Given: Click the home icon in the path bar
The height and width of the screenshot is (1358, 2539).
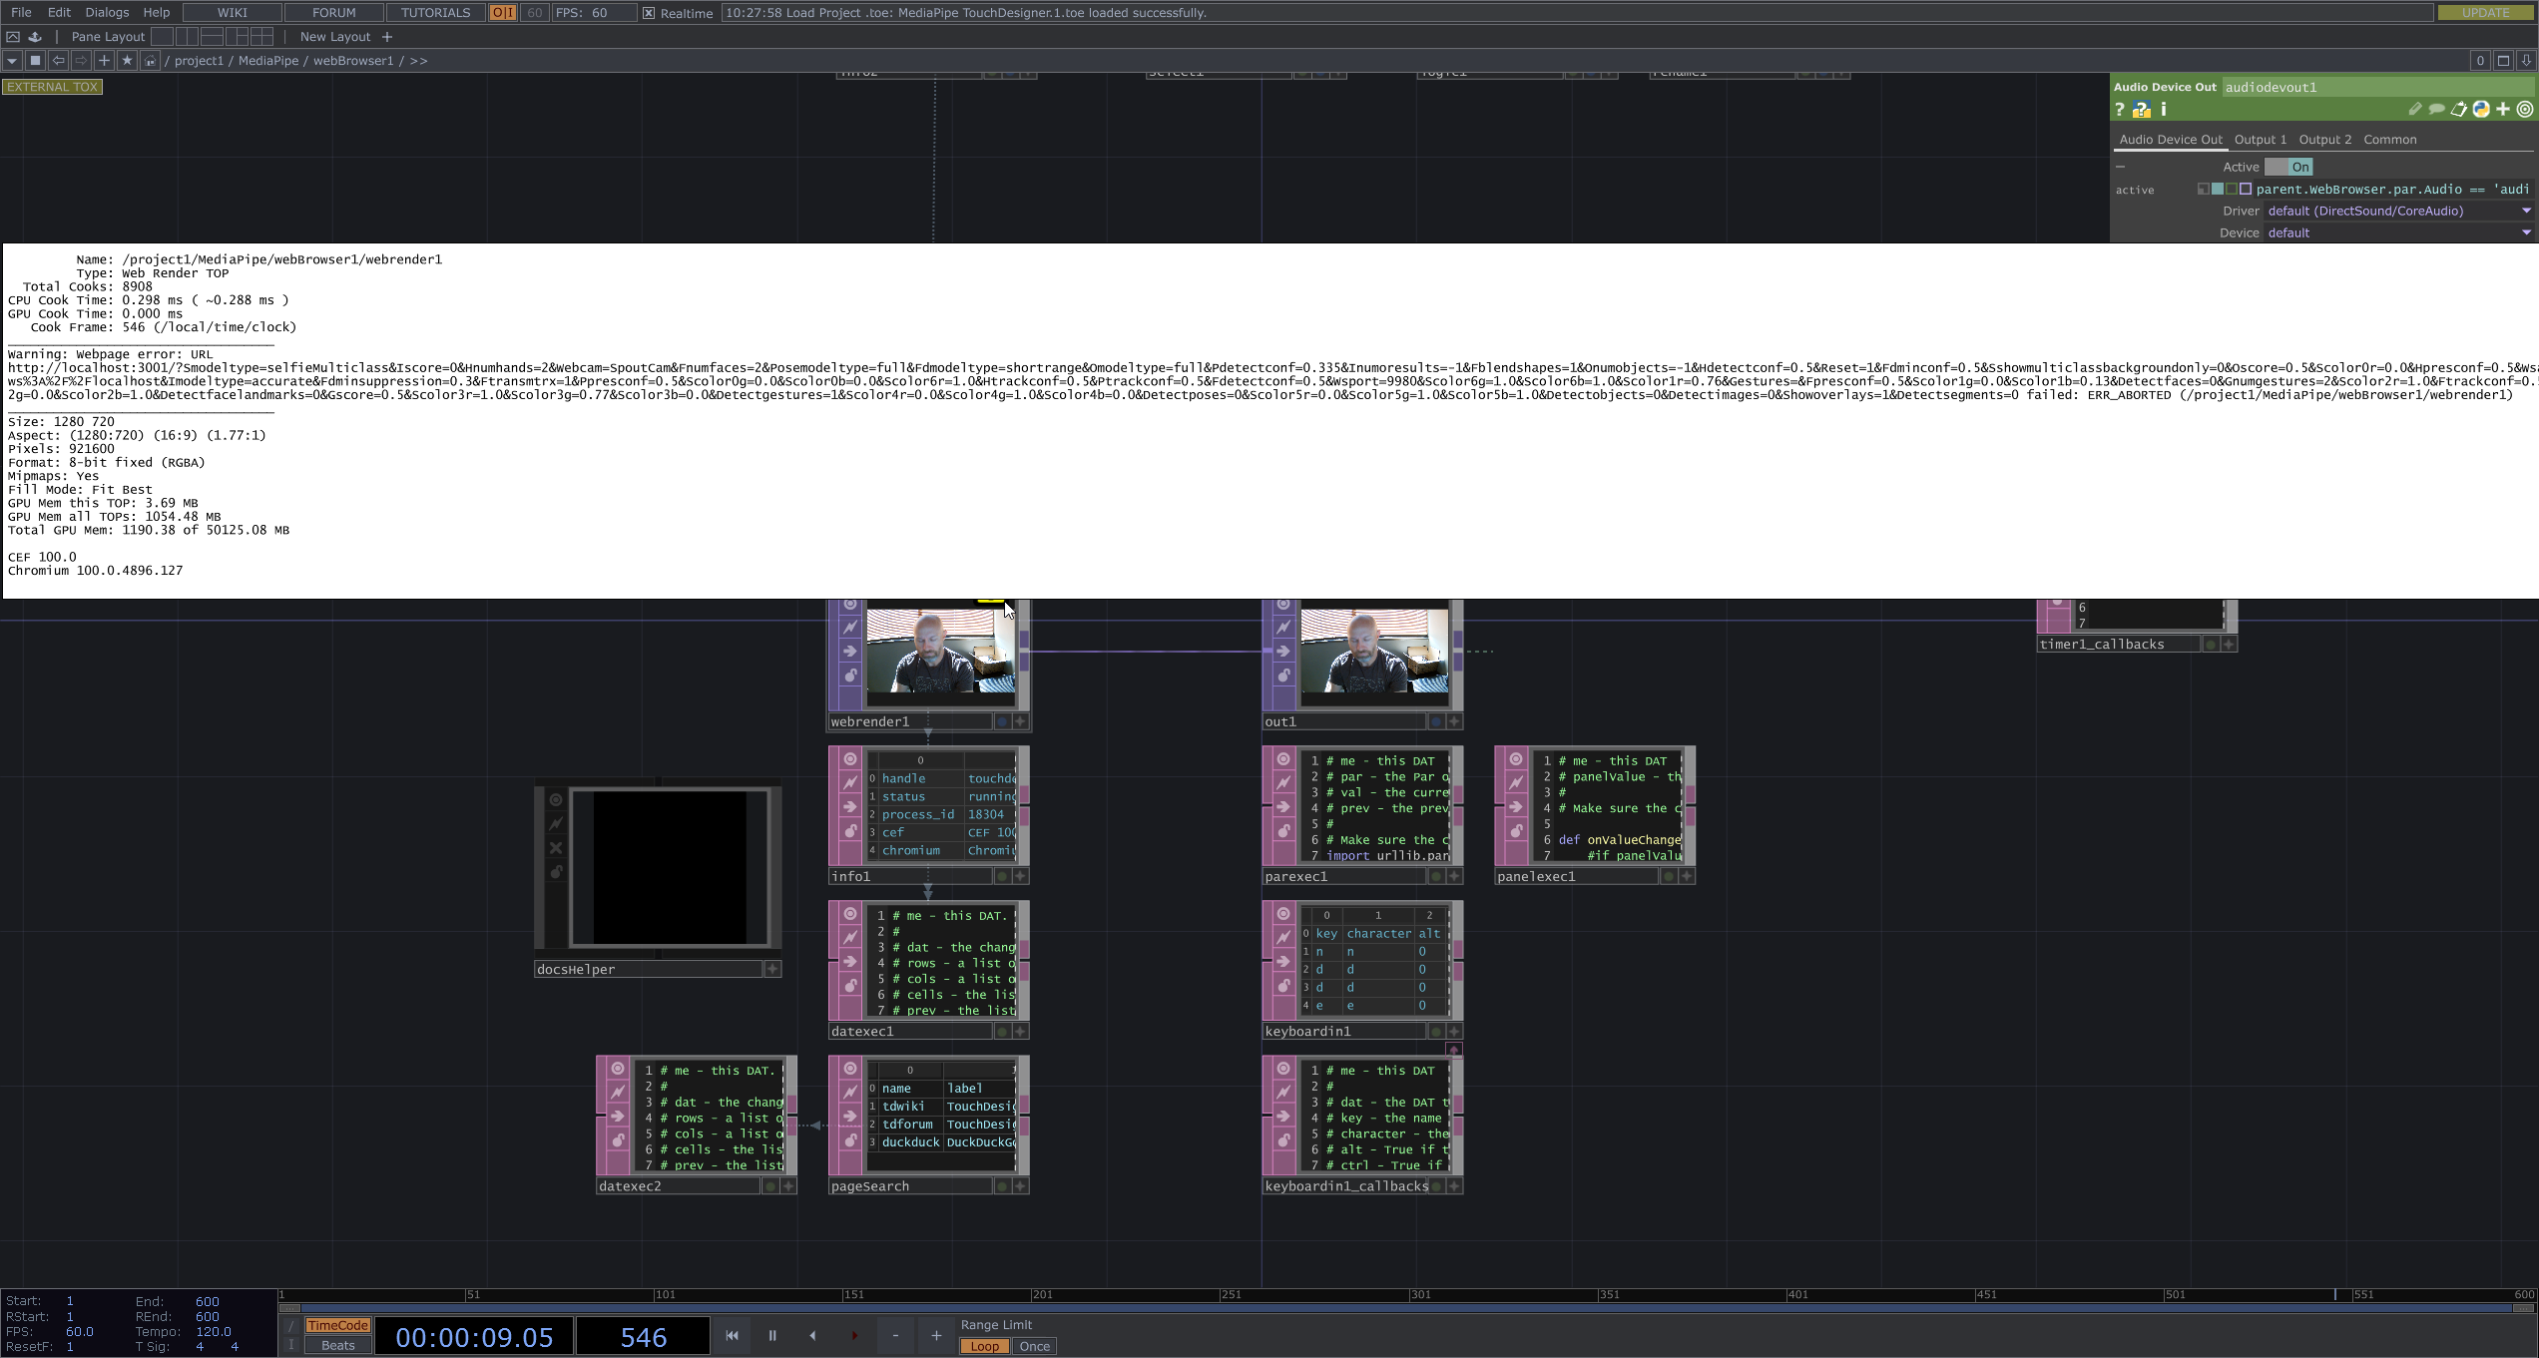Looking at the screenshot, I should 148,60.
